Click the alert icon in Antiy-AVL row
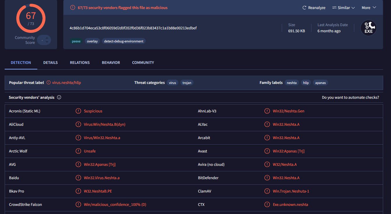The height and width of the screenshot is (214, 391). click(x=78, y=138)
